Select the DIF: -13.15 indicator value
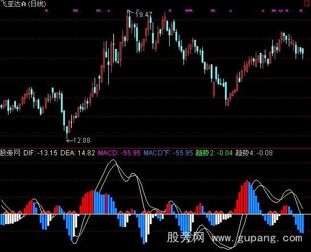Image resolution: width=311 pixels, height=252 pixels. click(x=40, y=153)
